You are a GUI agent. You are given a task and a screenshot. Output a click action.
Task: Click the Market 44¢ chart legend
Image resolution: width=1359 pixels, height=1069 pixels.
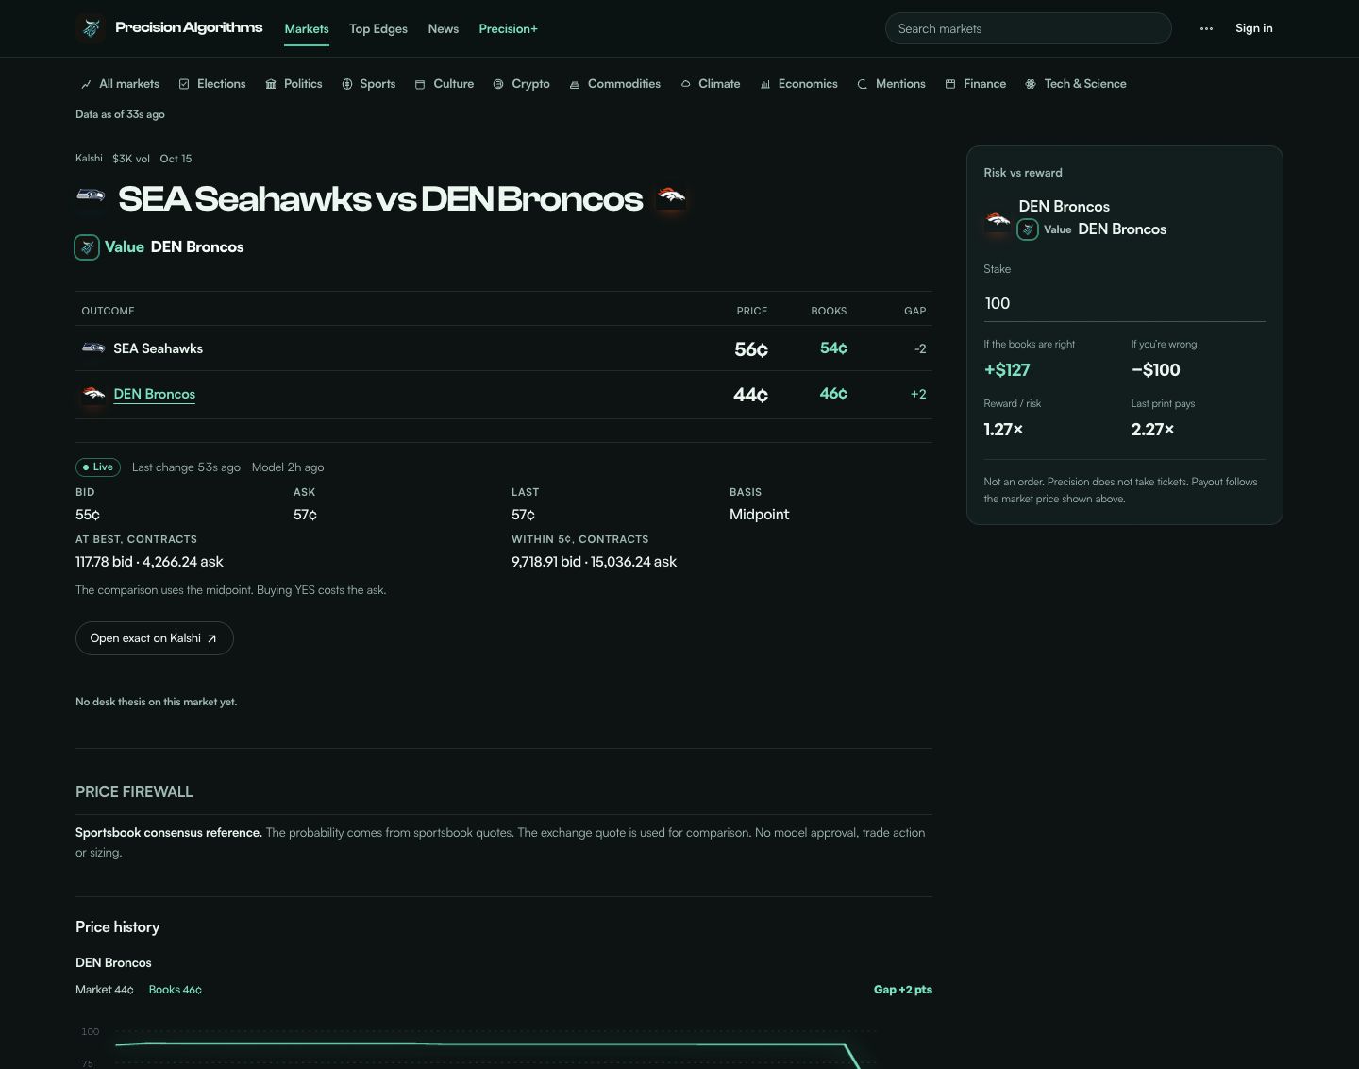point(105,990)
